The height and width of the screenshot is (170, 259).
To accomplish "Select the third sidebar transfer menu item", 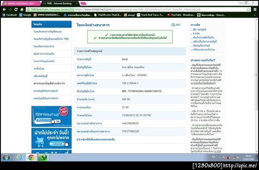I will (51, 46).
